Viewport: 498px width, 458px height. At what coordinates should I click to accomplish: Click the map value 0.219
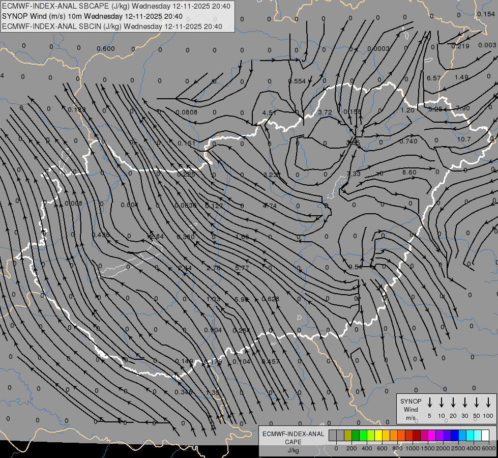click(460, 46)
